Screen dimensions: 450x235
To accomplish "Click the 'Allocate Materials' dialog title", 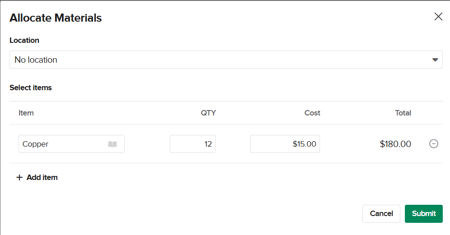I will [x=56, y=18].
